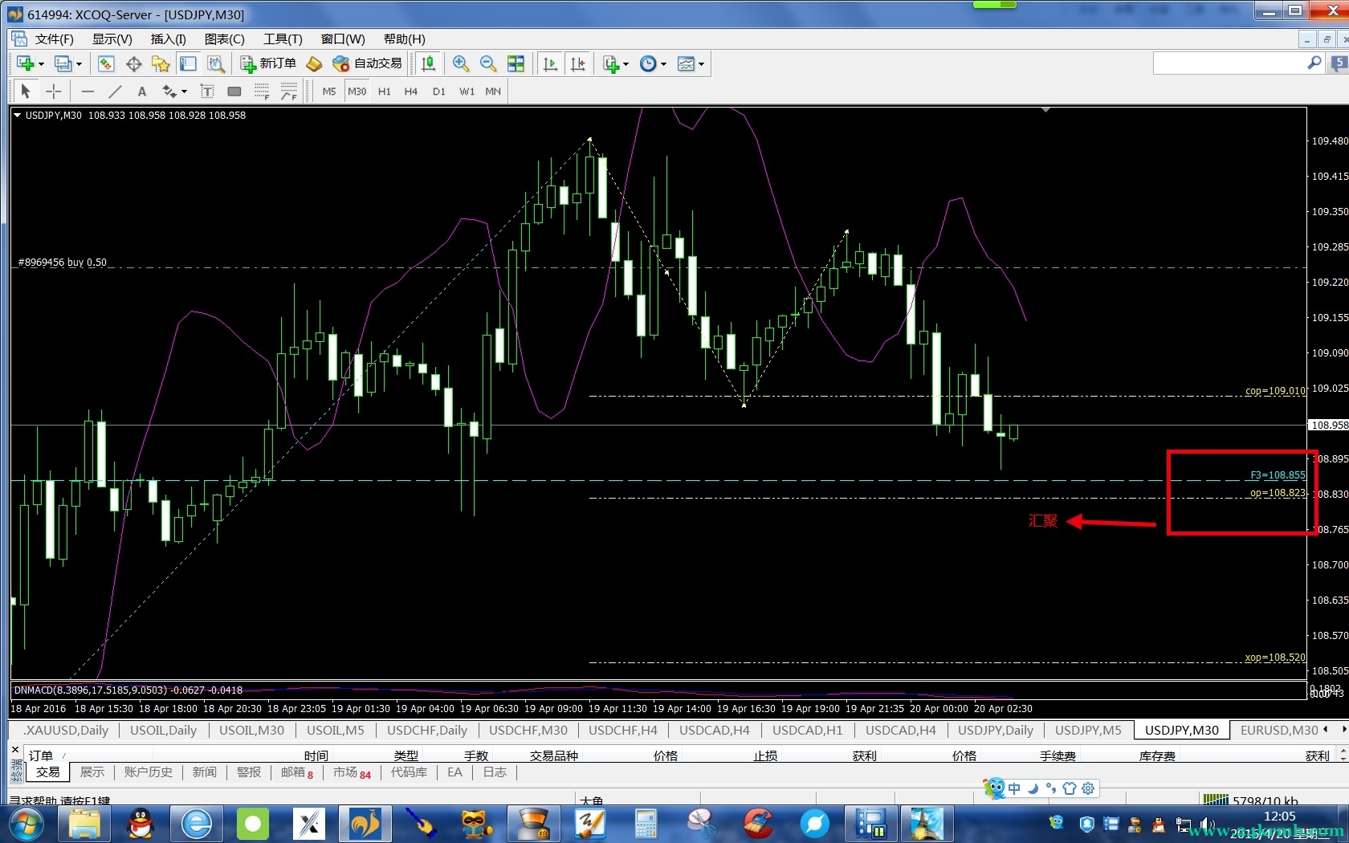Open the USDJPY,M30 chart title triangle
Image resolution: width=1349 pixels, height=843 pixels.
click(18, 116)
